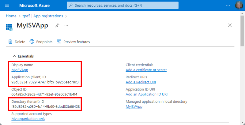This screenshot has width=245, height=125.
Task: Click the Client credentials label
Action: [139, 65]
